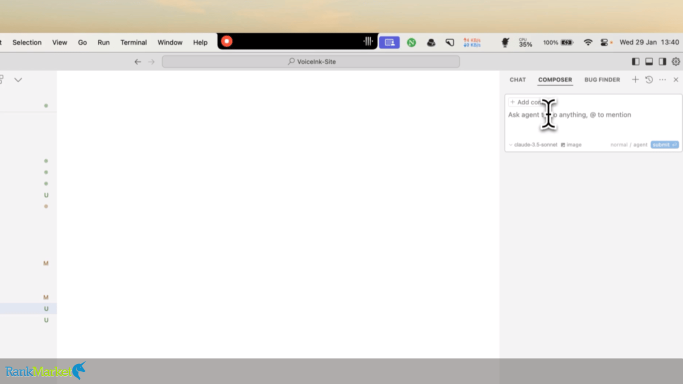The width and height of the screenshot is (683, 384).
Task: Select the Composer tab
Action: click(555, 79)
